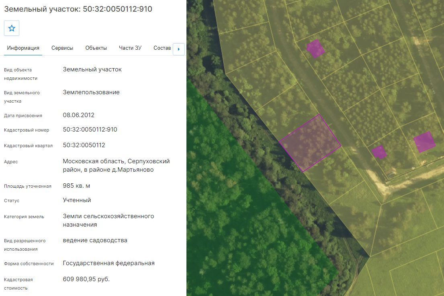
Task: Go to the Состав tab
Action: (x=162, y=48)
